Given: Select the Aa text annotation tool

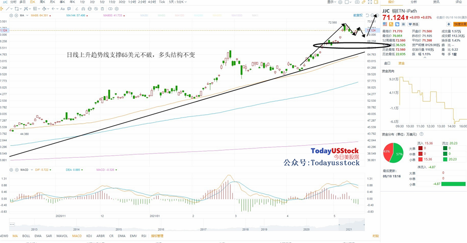Looking at the screenshot, I should 63,9.
